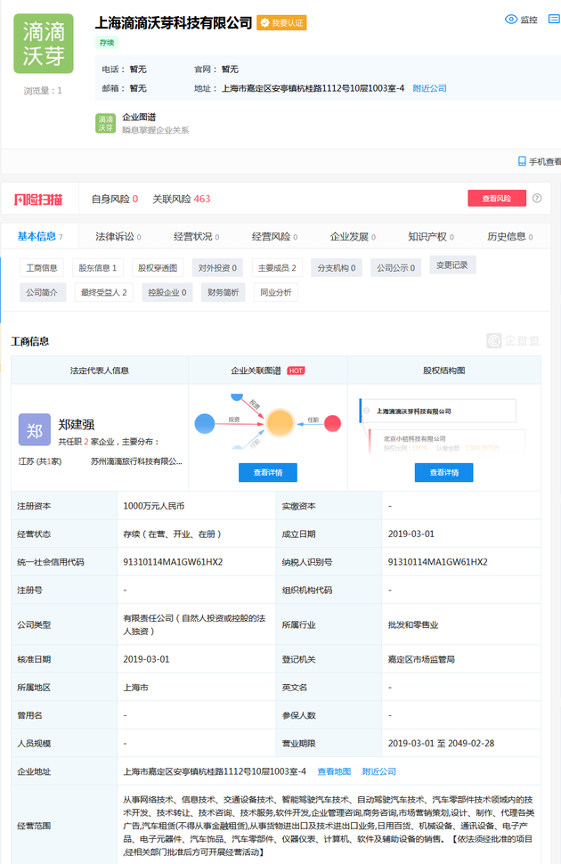The width and height of the screenshot is (561, 864).
Task: Click 北京小桔科技有限公司 in equity chart
Action: pyautogui.click(x=414, y=438)
